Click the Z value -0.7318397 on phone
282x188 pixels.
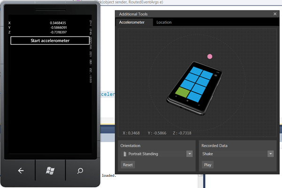58,32
